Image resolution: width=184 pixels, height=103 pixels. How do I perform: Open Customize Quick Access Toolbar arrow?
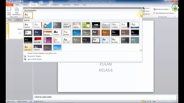coord(24,1)
